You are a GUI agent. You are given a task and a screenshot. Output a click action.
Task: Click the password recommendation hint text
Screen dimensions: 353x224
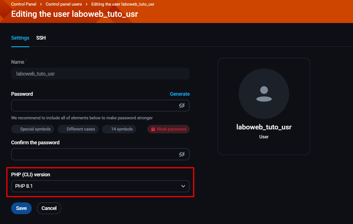point(82,118)
